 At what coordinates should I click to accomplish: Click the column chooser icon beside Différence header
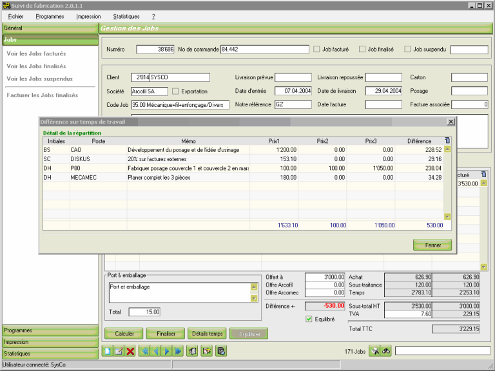click(x=448, y=140)
